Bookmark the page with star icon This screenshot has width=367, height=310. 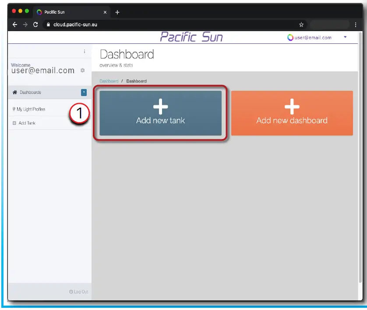(301, 25)
